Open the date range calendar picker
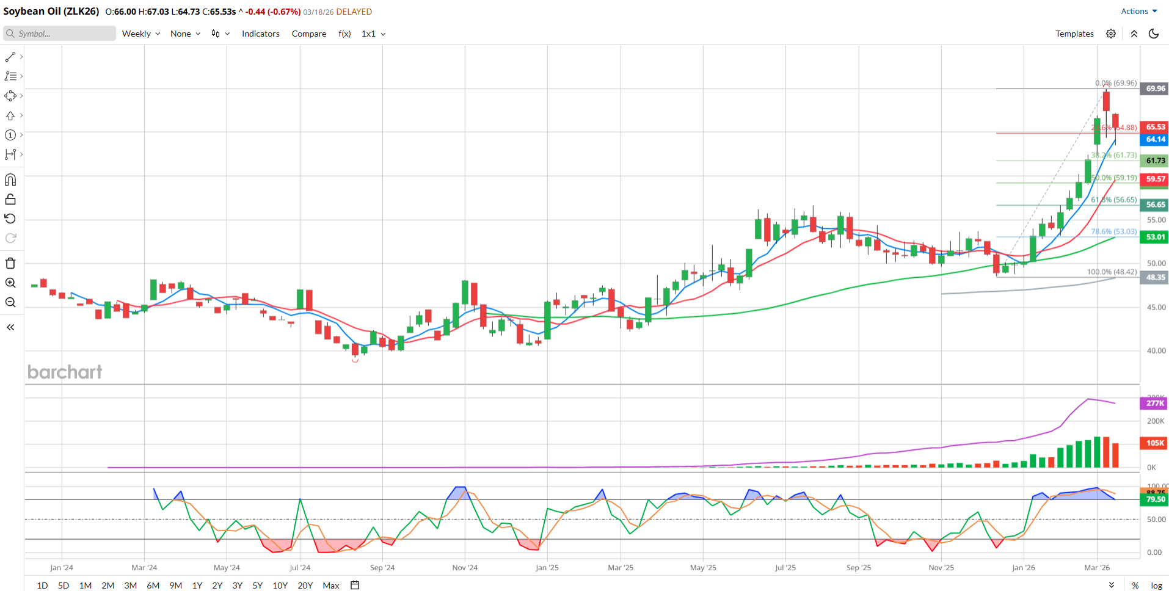The height and width of the screenshot is (591, 1169). [355, 585]
